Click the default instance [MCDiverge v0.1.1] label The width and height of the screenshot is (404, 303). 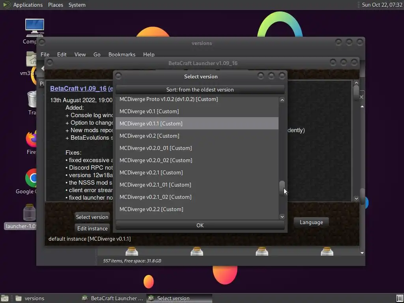[x=90, y=239]
